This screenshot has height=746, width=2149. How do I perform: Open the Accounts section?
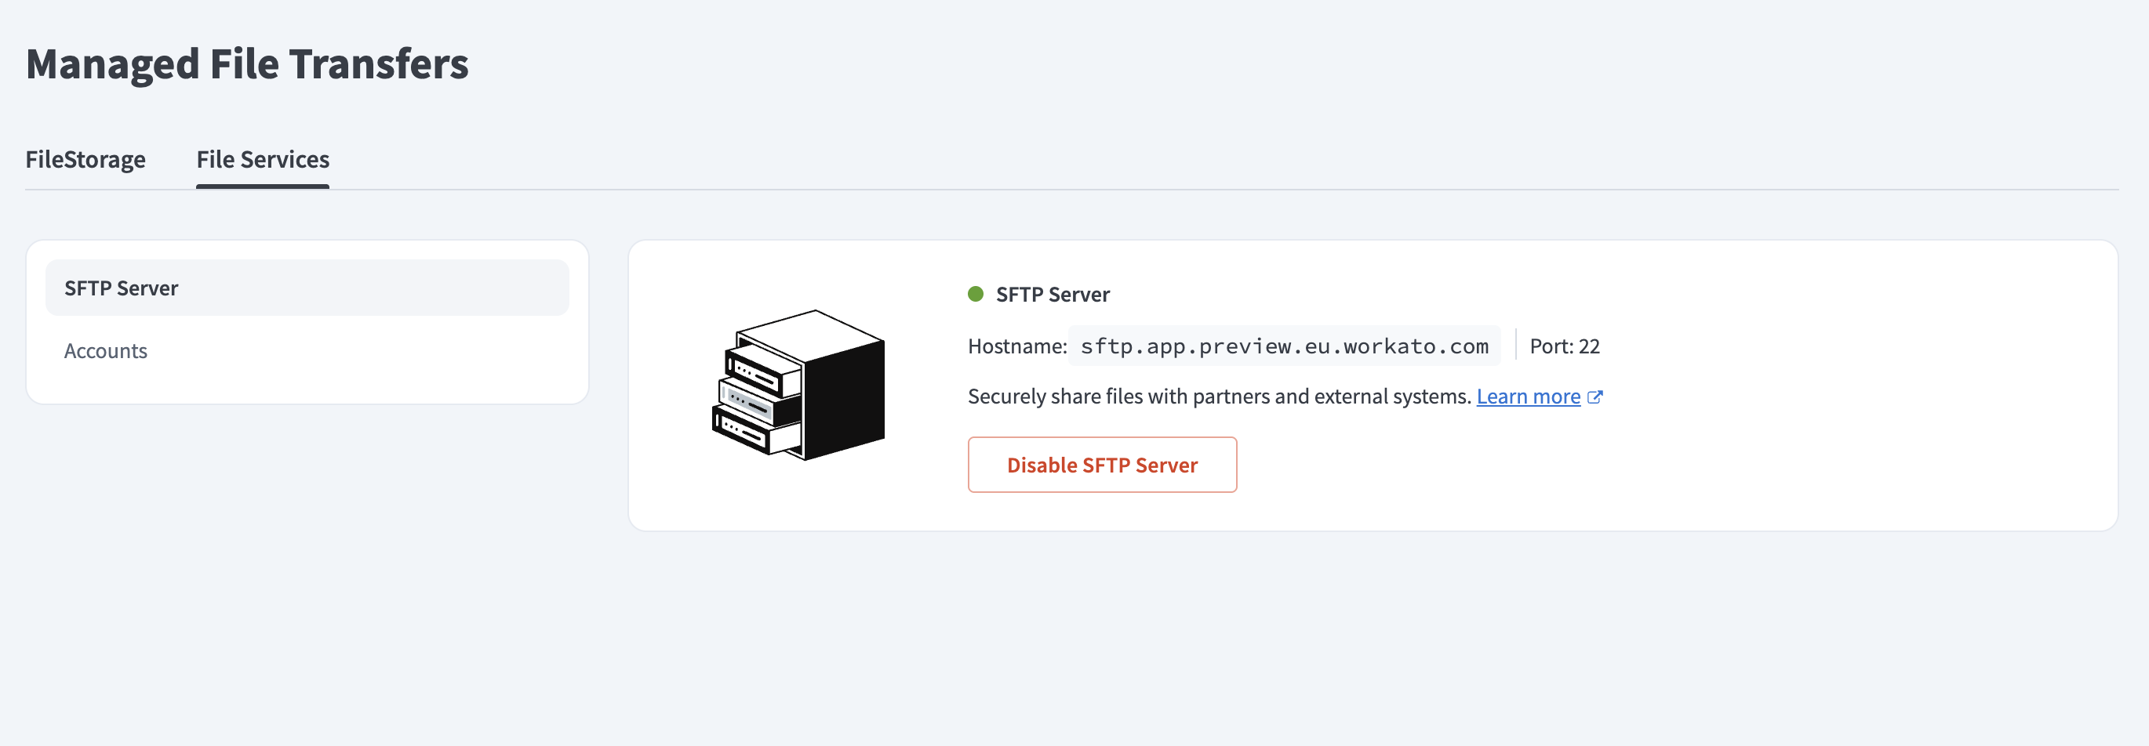pos(105,350)
